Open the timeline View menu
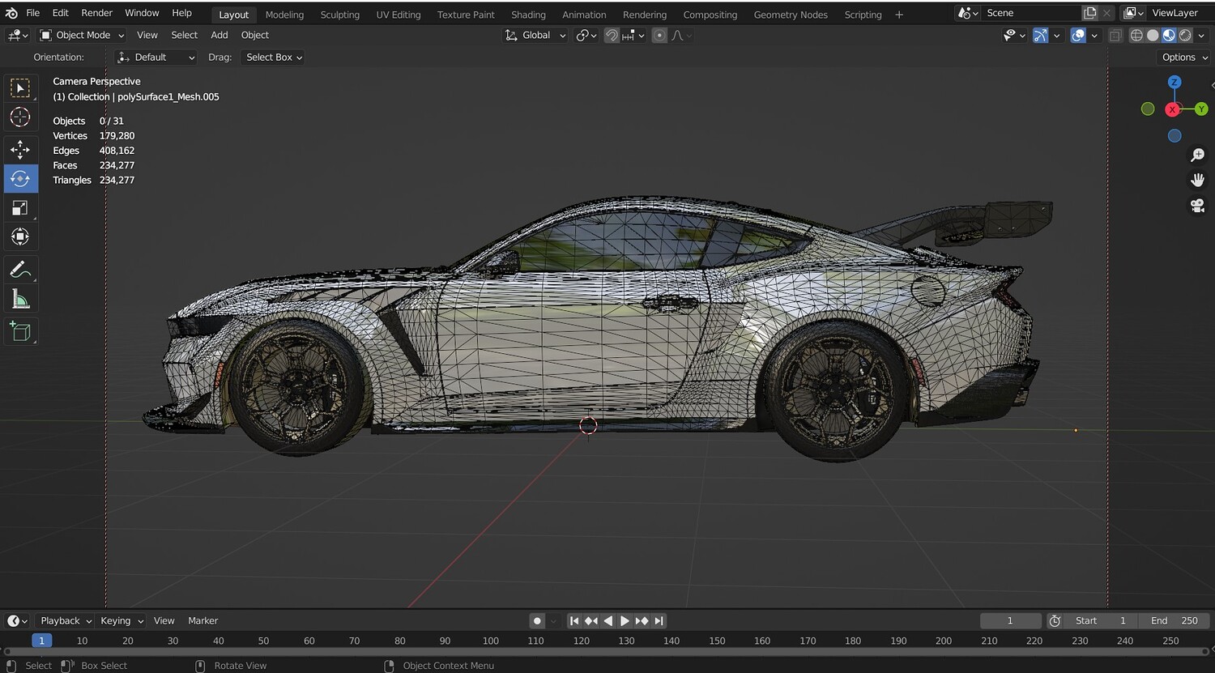 tap(164, 621)
